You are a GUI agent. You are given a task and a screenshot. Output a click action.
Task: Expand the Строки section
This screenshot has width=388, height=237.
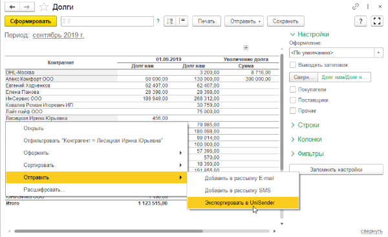305,125
